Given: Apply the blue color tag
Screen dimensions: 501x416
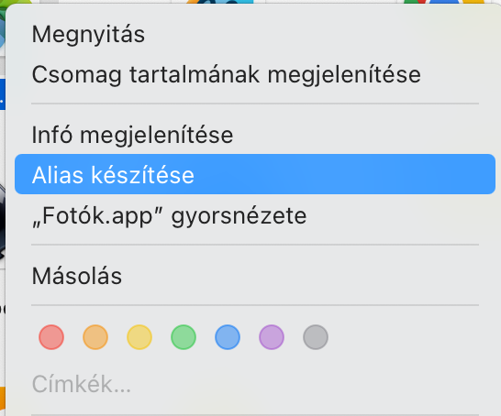Looking at the screenshot, I should (x=228, y=337).
